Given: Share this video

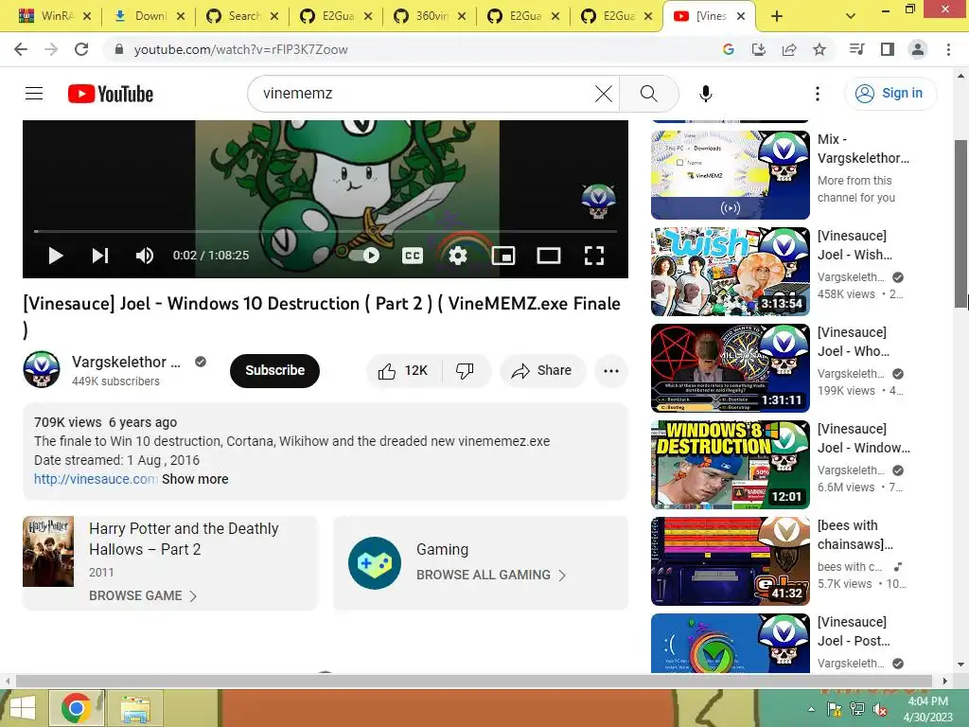Looking at the screenshot, I should point(542,371).
